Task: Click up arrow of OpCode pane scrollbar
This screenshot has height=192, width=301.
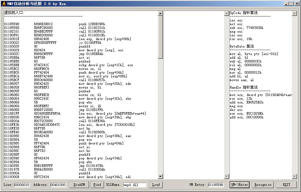Action: tap(294, 13)
